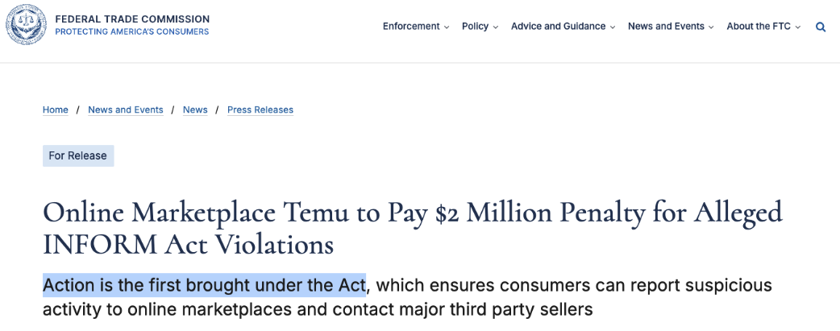Expand the News and Events nav chevron

click(x=711, y=27)
